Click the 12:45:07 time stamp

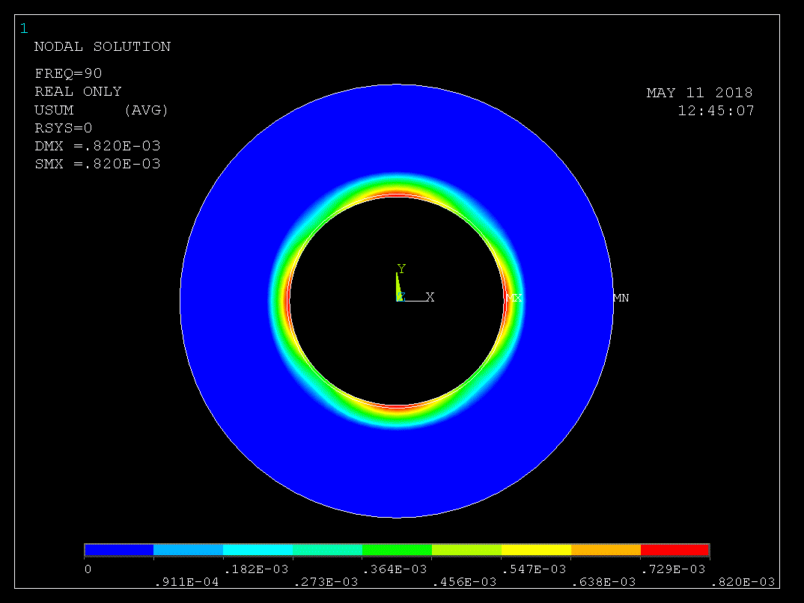tap(716, 111)
